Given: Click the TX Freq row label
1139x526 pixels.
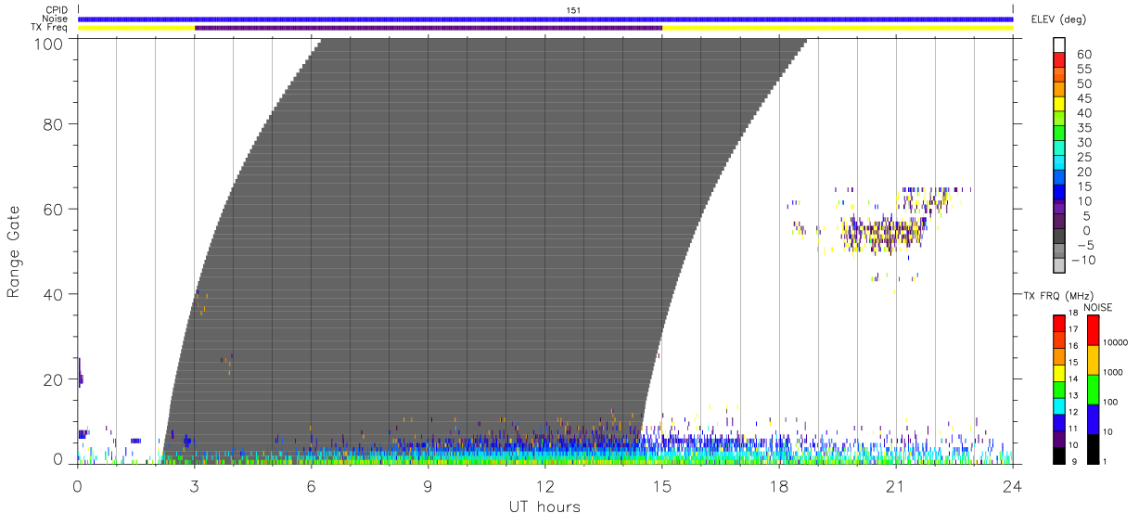Looking at the screenshot, I should pos(49,28).
